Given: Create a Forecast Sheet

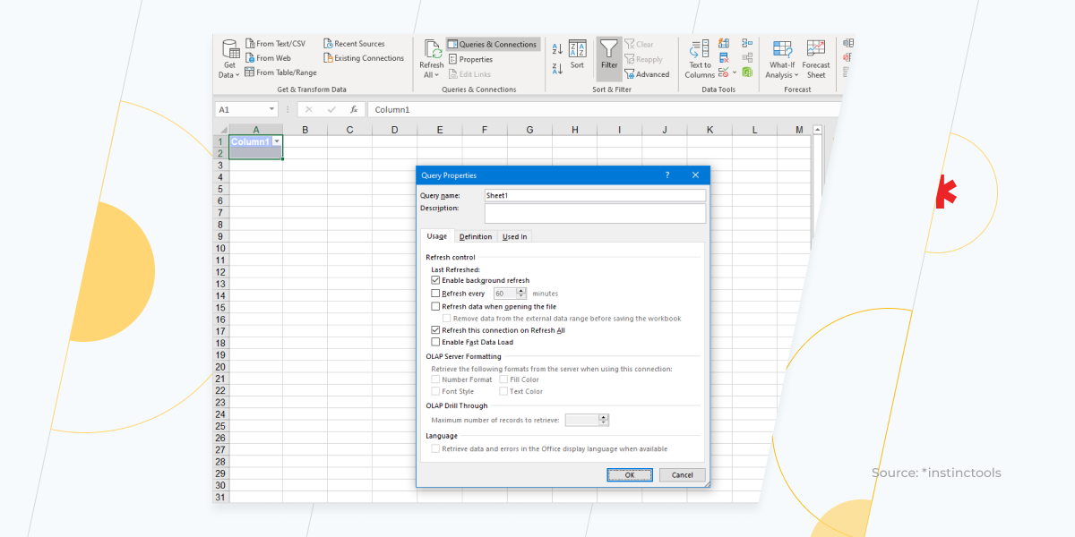Looking at the screenshot, I should (816, 59).
